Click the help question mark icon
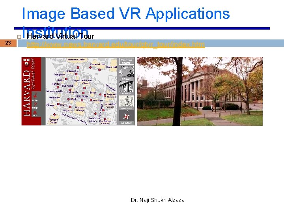The height and width of the screenshot is (213, 284). (x=35, y=104)
